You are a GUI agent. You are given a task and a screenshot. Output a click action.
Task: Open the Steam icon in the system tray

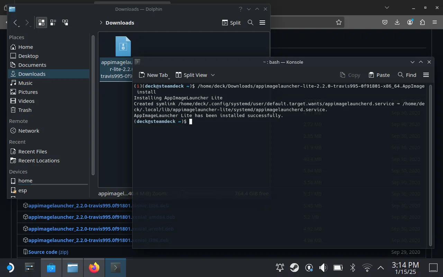tap(295, 267)
